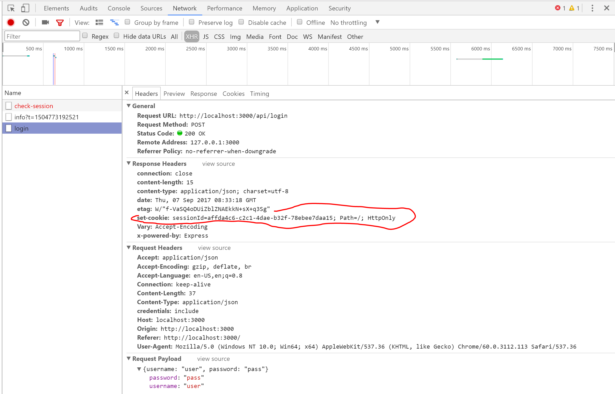Open the Elements panel tab
This screenshot has width=615, height=394.
click(56, 8)
